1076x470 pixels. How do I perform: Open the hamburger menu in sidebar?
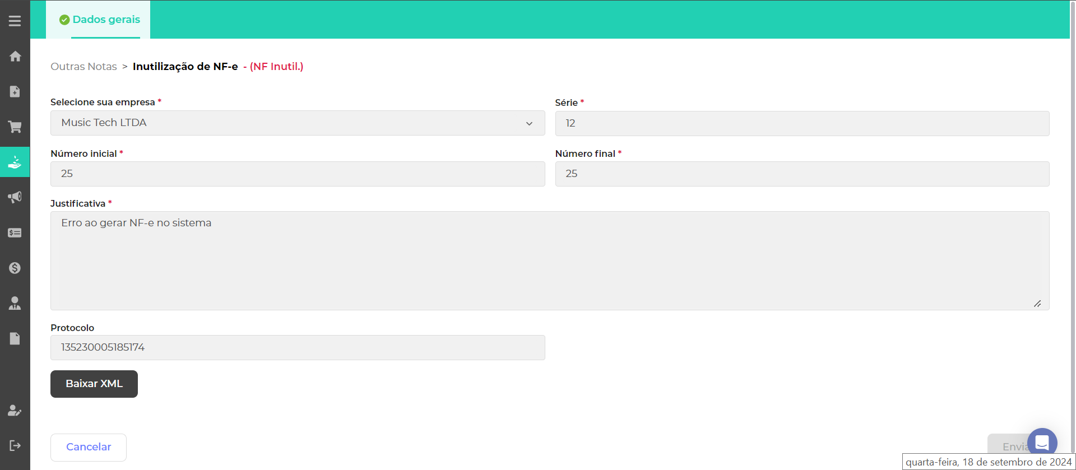(15, 21)
